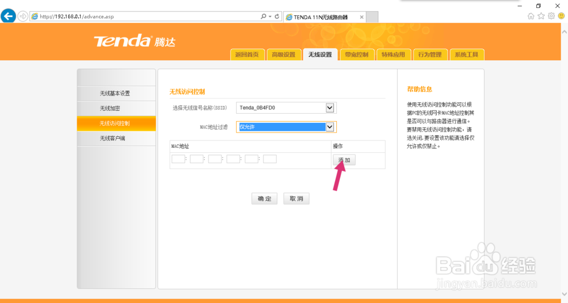Open the 特殊应用 tab

point(394,55)
